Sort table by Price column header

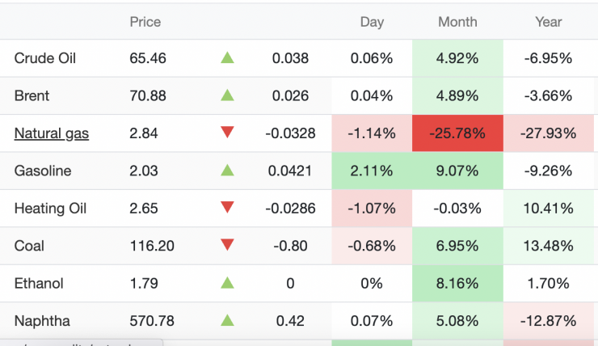[145, 22]
